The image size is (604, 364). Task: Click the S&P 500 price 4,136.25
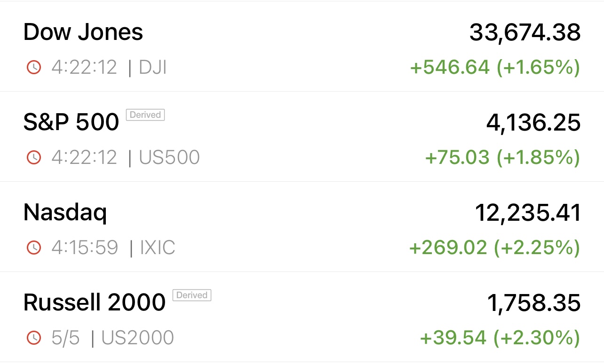coord(533,123)
